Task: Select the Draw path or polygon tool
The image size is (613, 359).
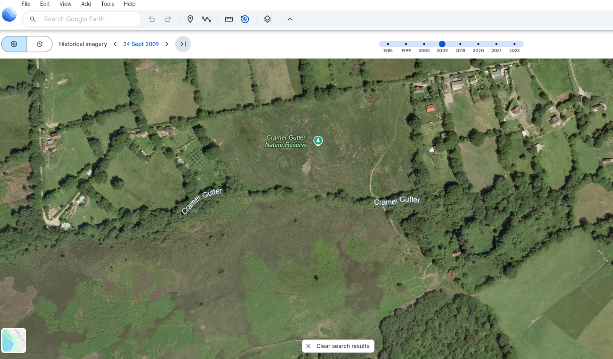Action: 206,19
